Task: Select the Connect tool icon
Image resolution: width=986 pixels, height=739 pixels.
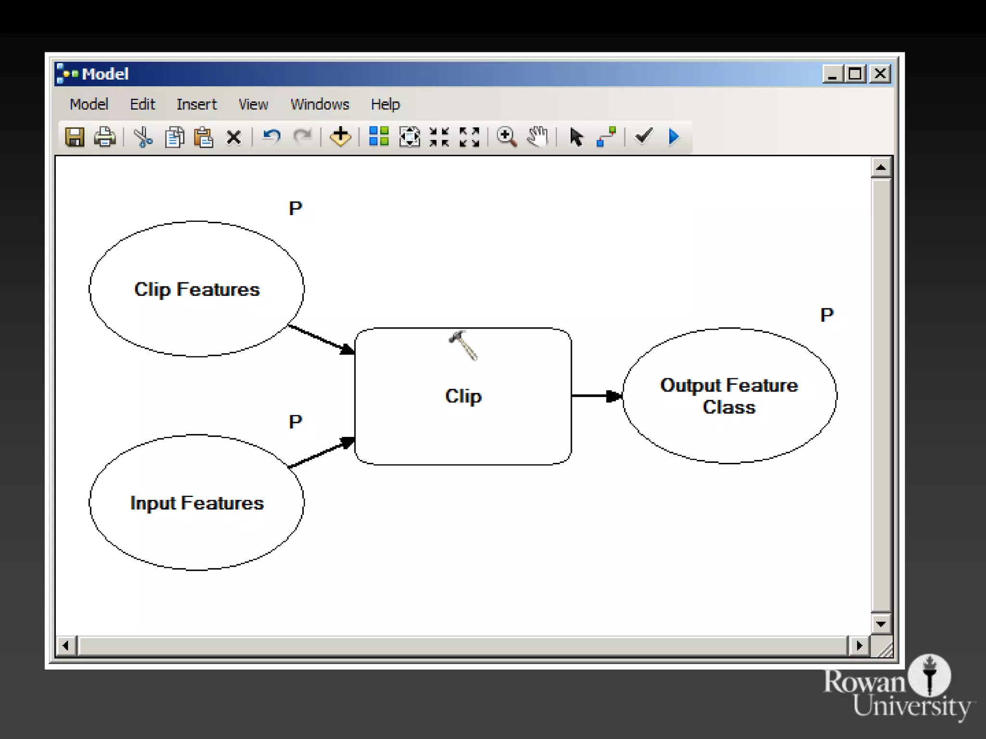Action: pyautogui.click(x=606, y=137)
